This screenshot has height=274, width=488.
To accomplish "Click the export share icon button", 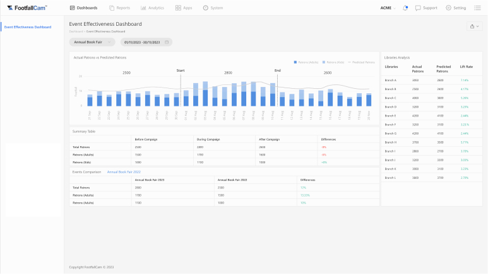I will (x=473, y=26).
